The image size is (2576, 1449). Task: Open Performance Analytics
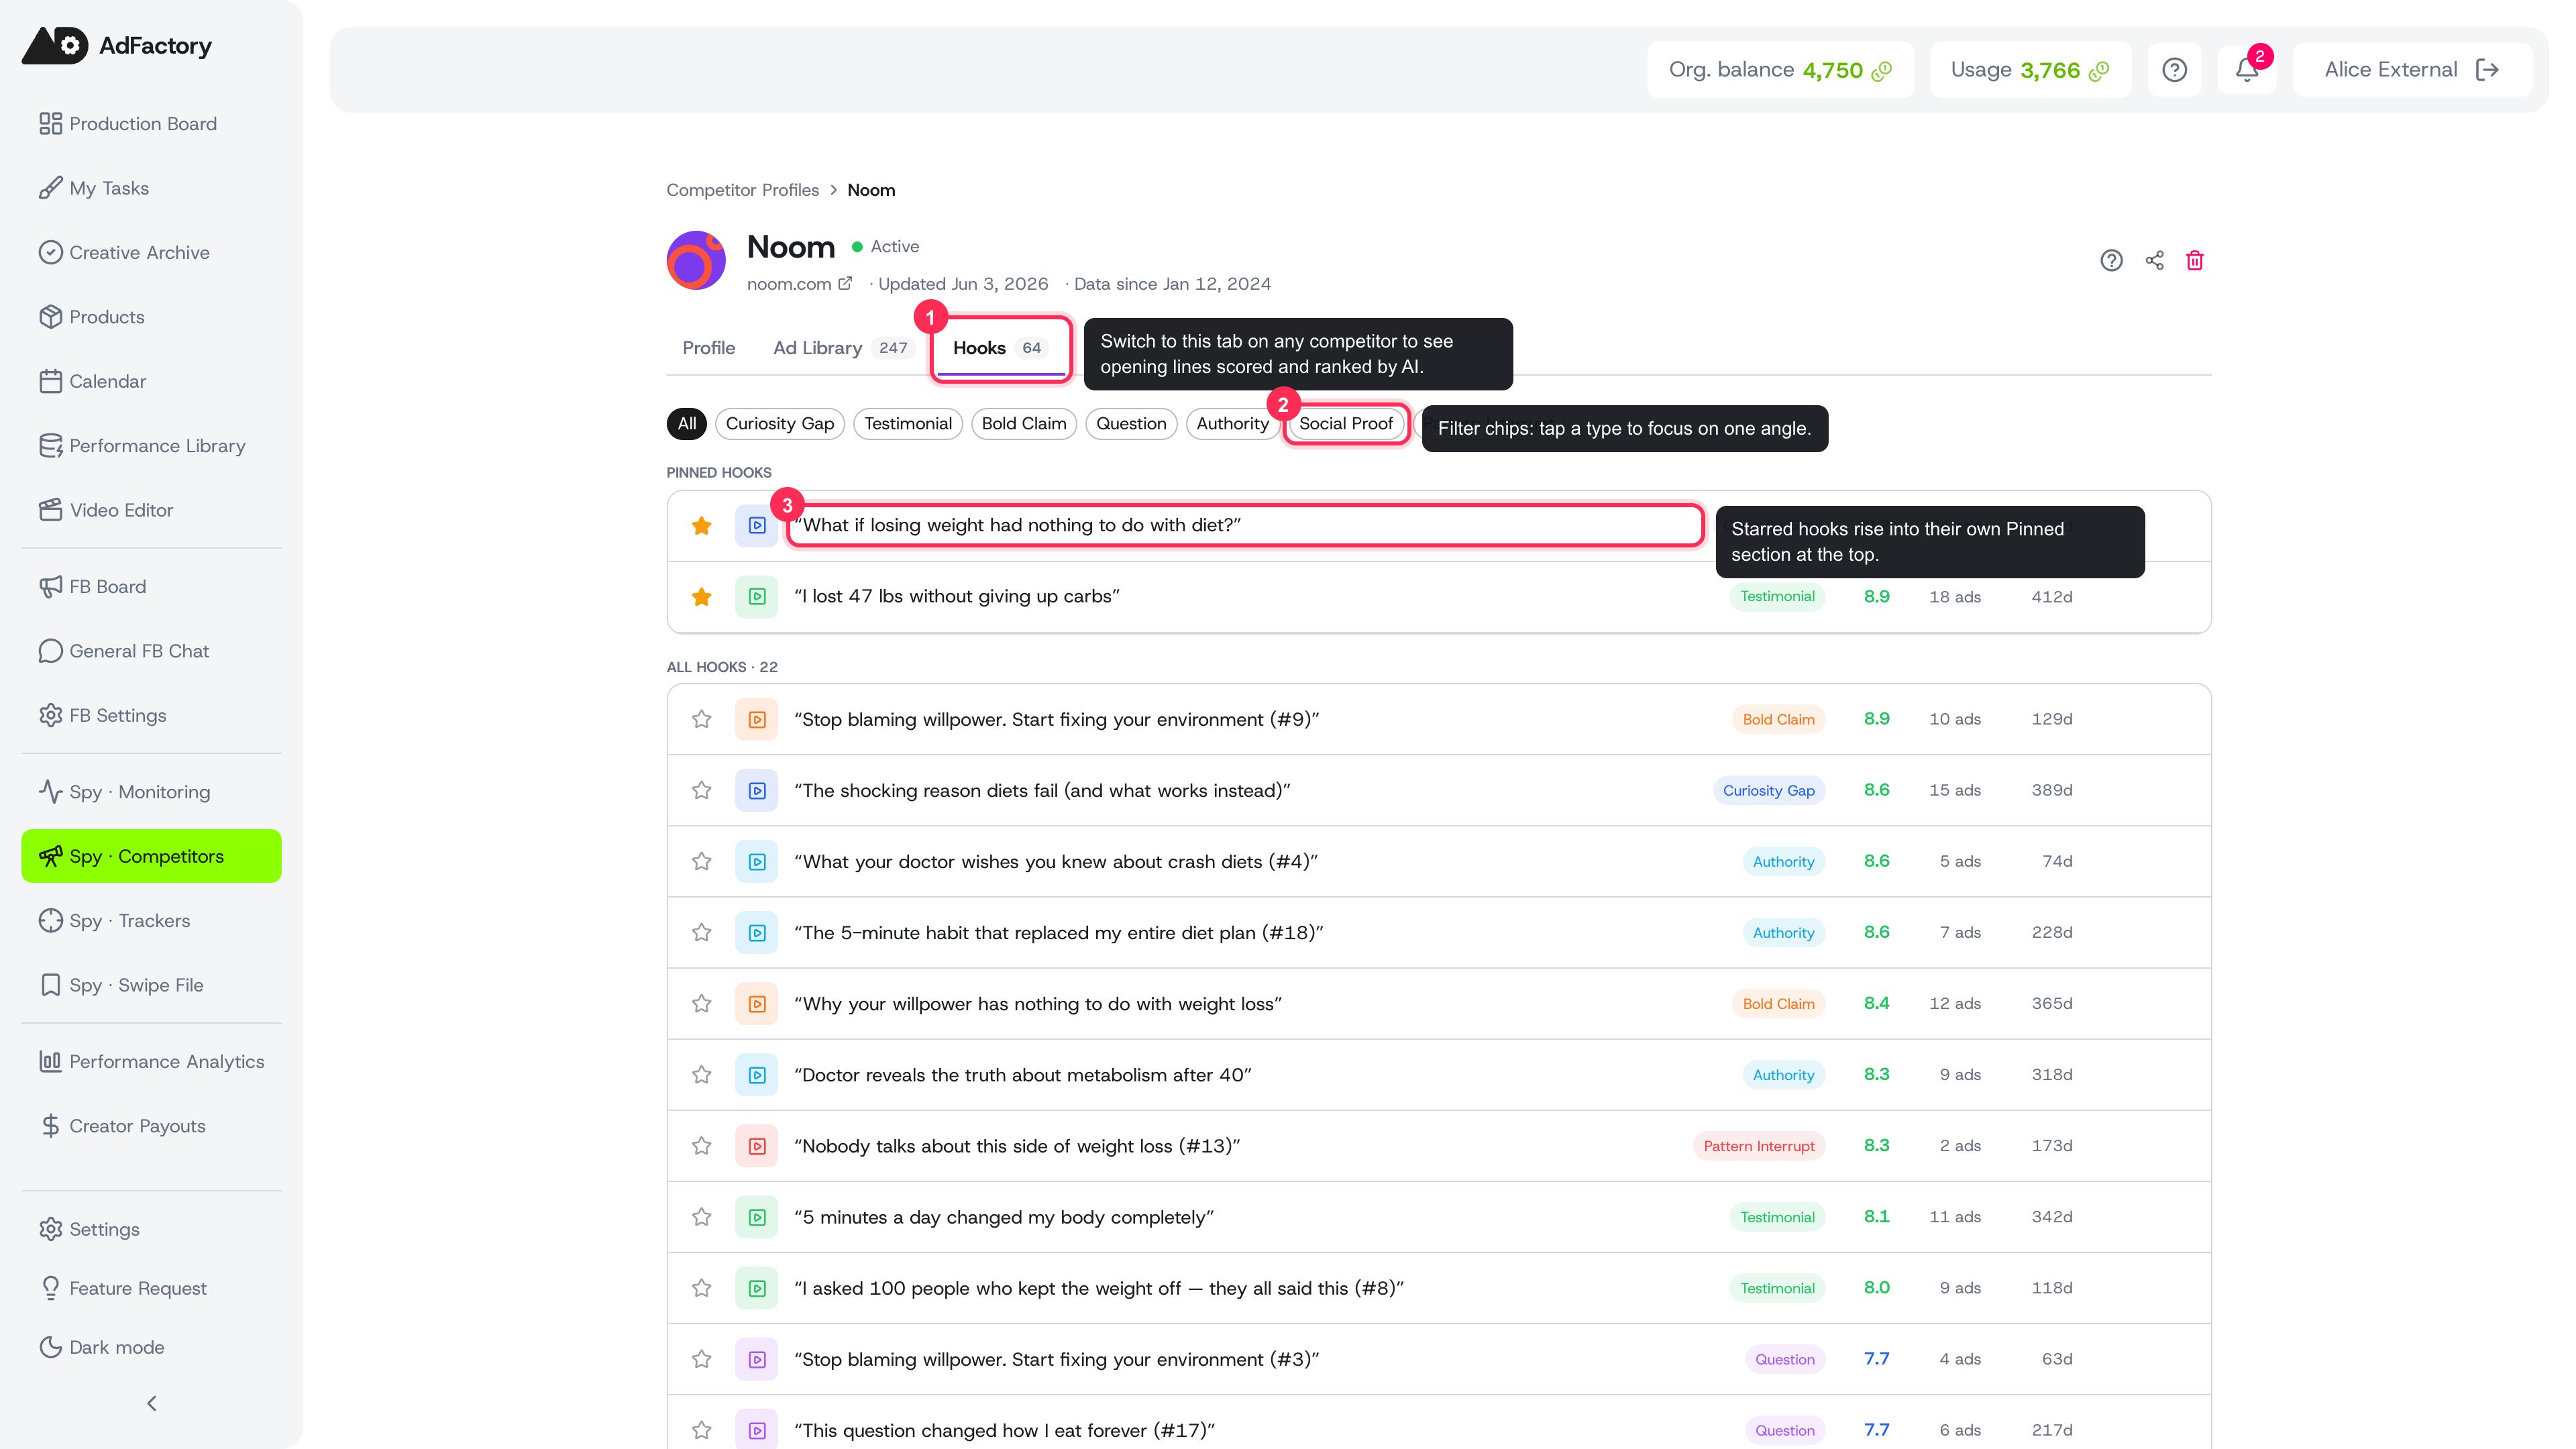[151, 1061]
